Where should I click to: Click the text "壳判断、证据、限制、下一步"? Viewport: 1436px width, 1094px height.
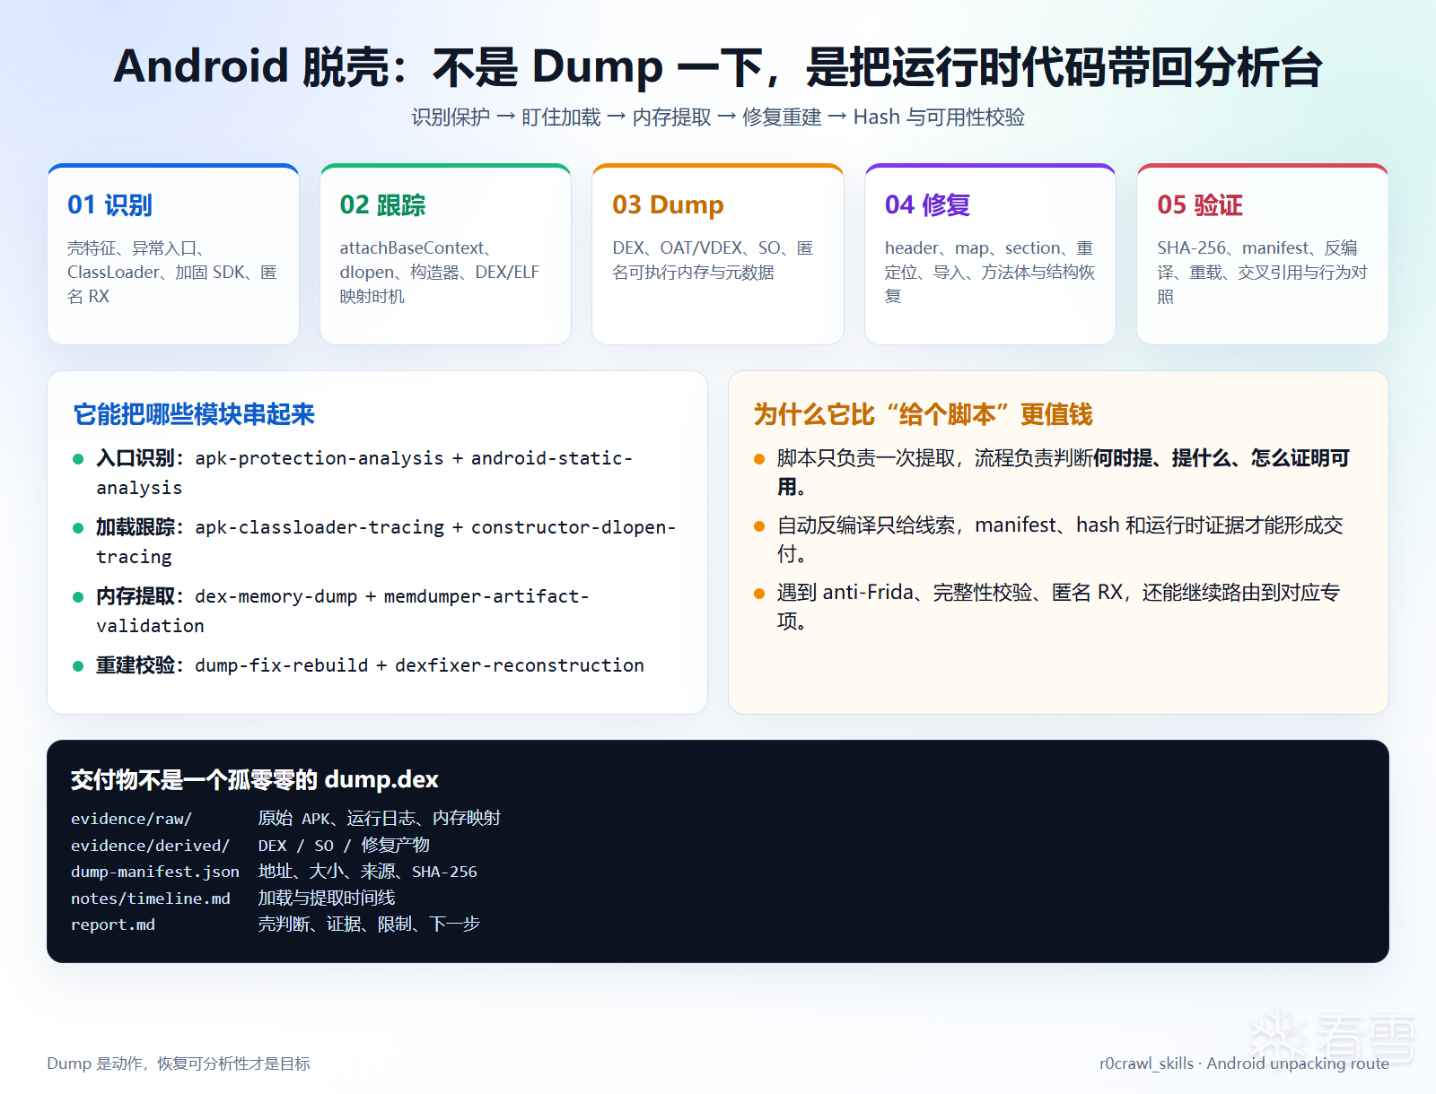(369, 925)
